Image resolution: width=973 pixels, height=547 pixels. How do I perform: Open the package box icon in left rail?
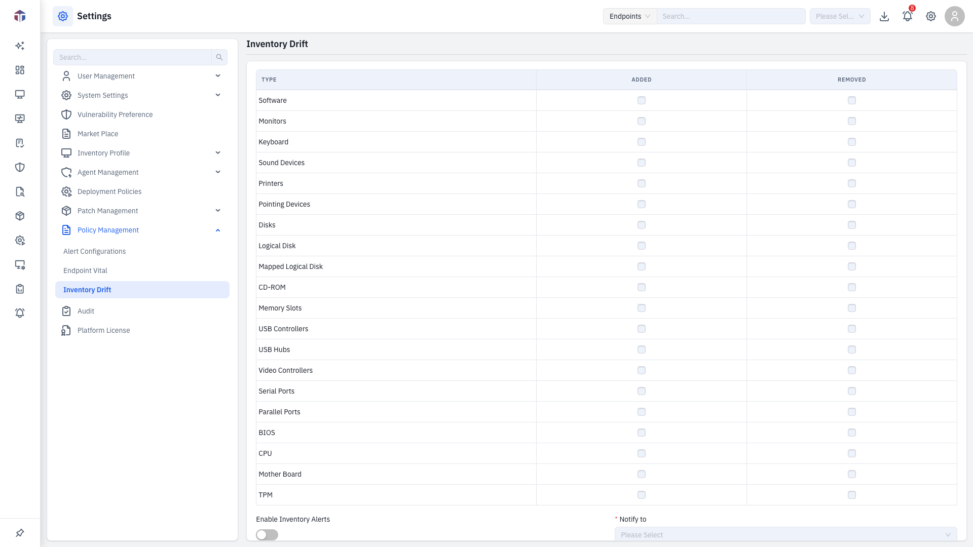tap(20, 216)
